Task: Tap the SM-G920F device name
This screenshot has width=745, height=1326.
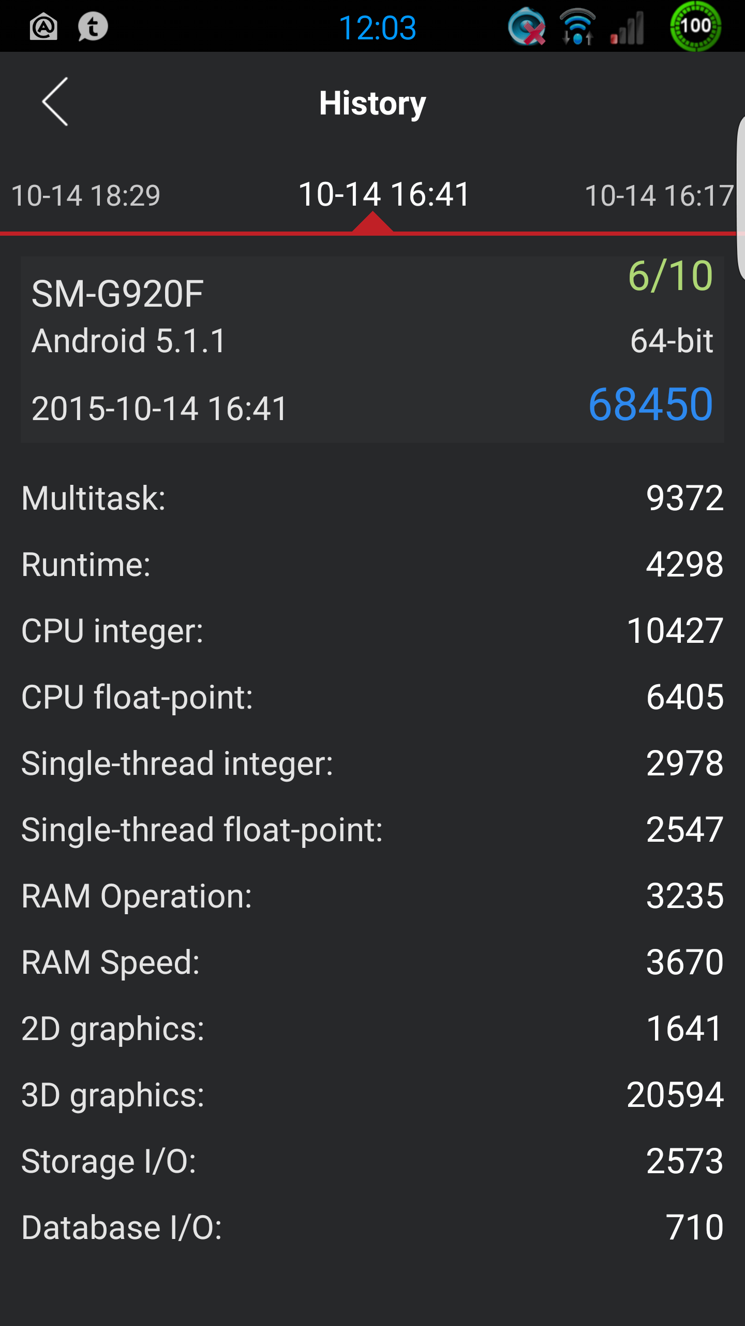Action: coord(117,294)
